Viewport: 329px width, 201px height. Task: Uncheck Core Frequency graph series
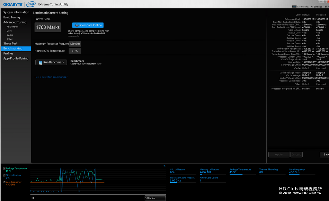pyautogui.click(x=4, y=182)
